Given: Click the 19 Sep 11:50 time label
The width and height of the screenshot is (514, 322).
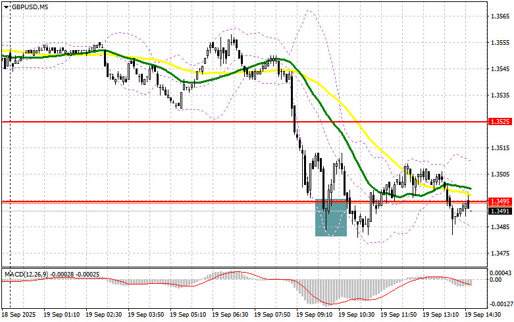Looking at the screenshot, I should click(x=399, y=315).
